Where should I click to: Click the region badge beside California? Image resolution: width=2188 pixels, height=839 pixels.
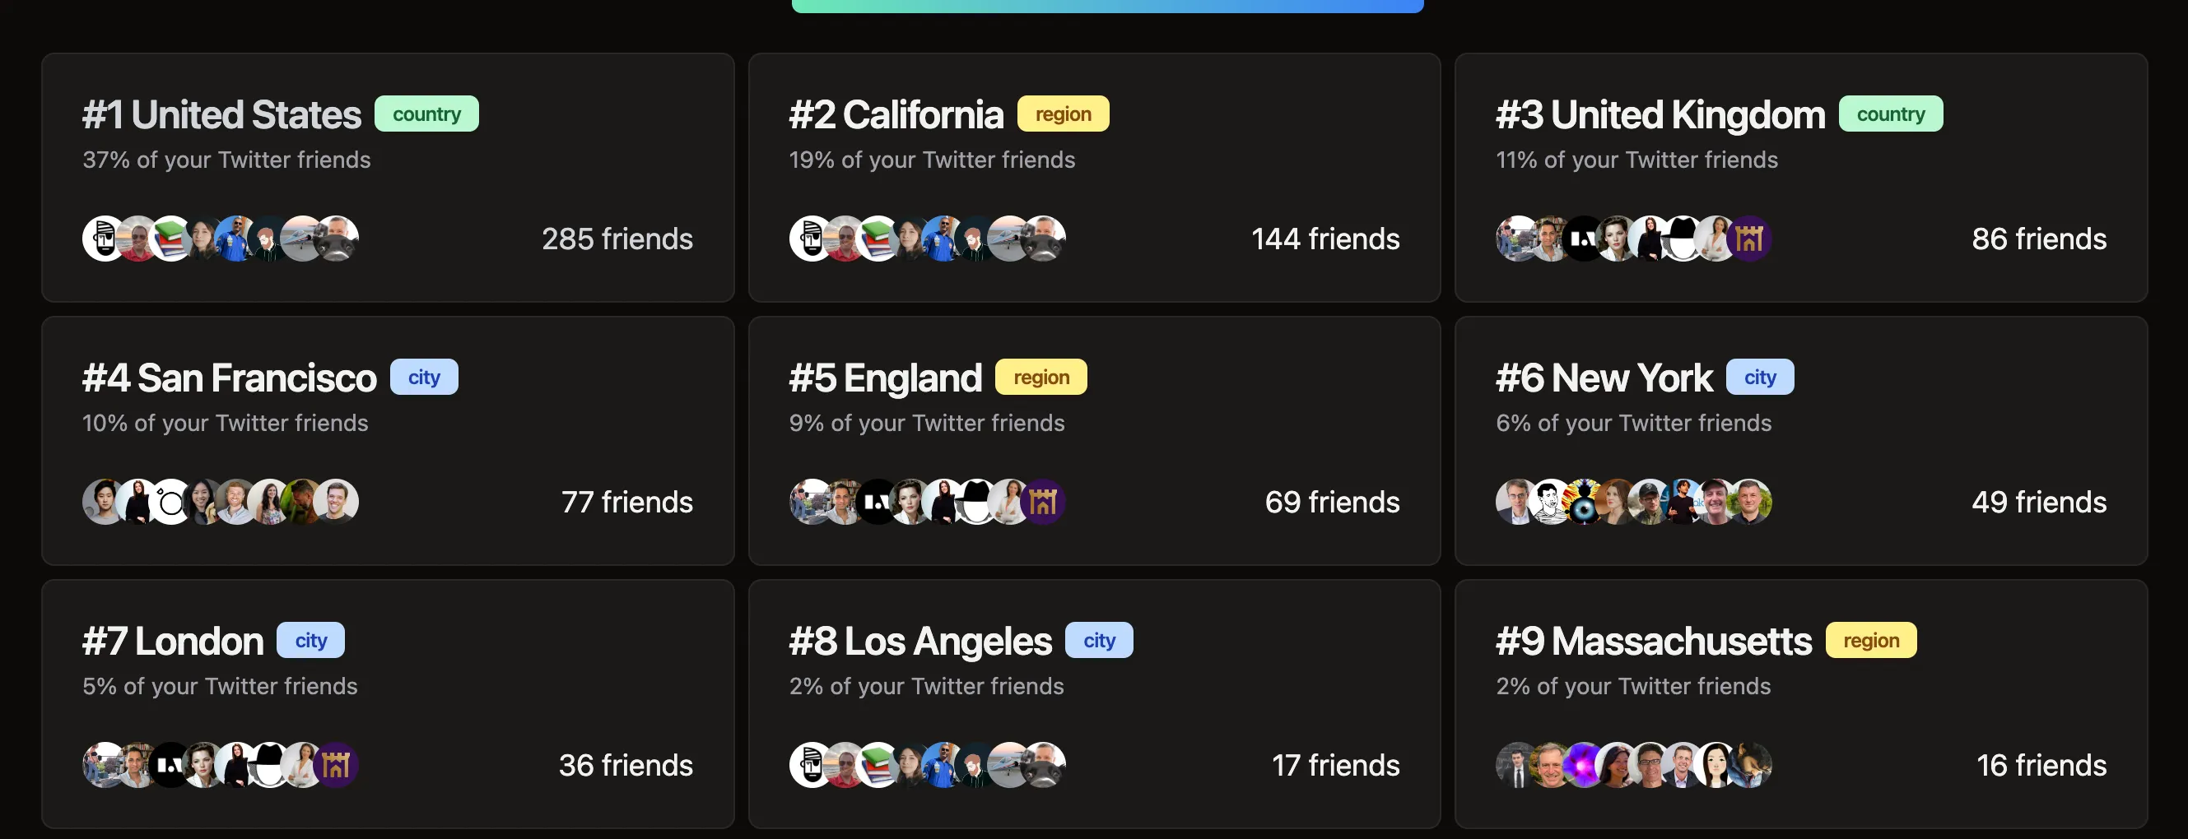[1063, 114]
